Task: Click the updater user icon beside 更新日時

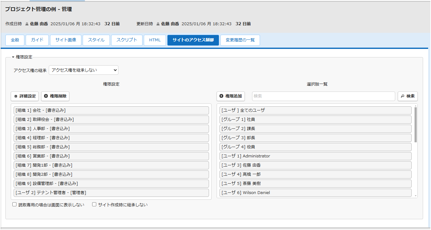Action: pos(158,24)
